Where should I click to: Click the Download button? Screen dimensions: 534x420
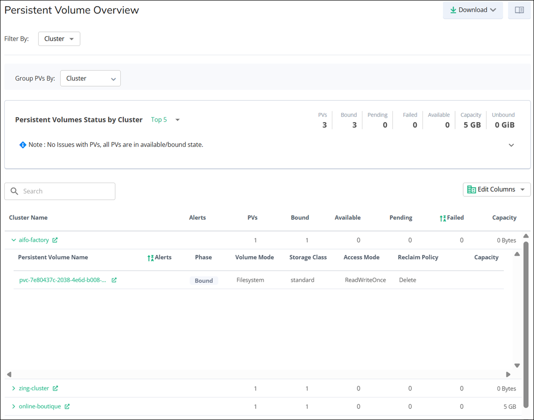pos(472,10)
